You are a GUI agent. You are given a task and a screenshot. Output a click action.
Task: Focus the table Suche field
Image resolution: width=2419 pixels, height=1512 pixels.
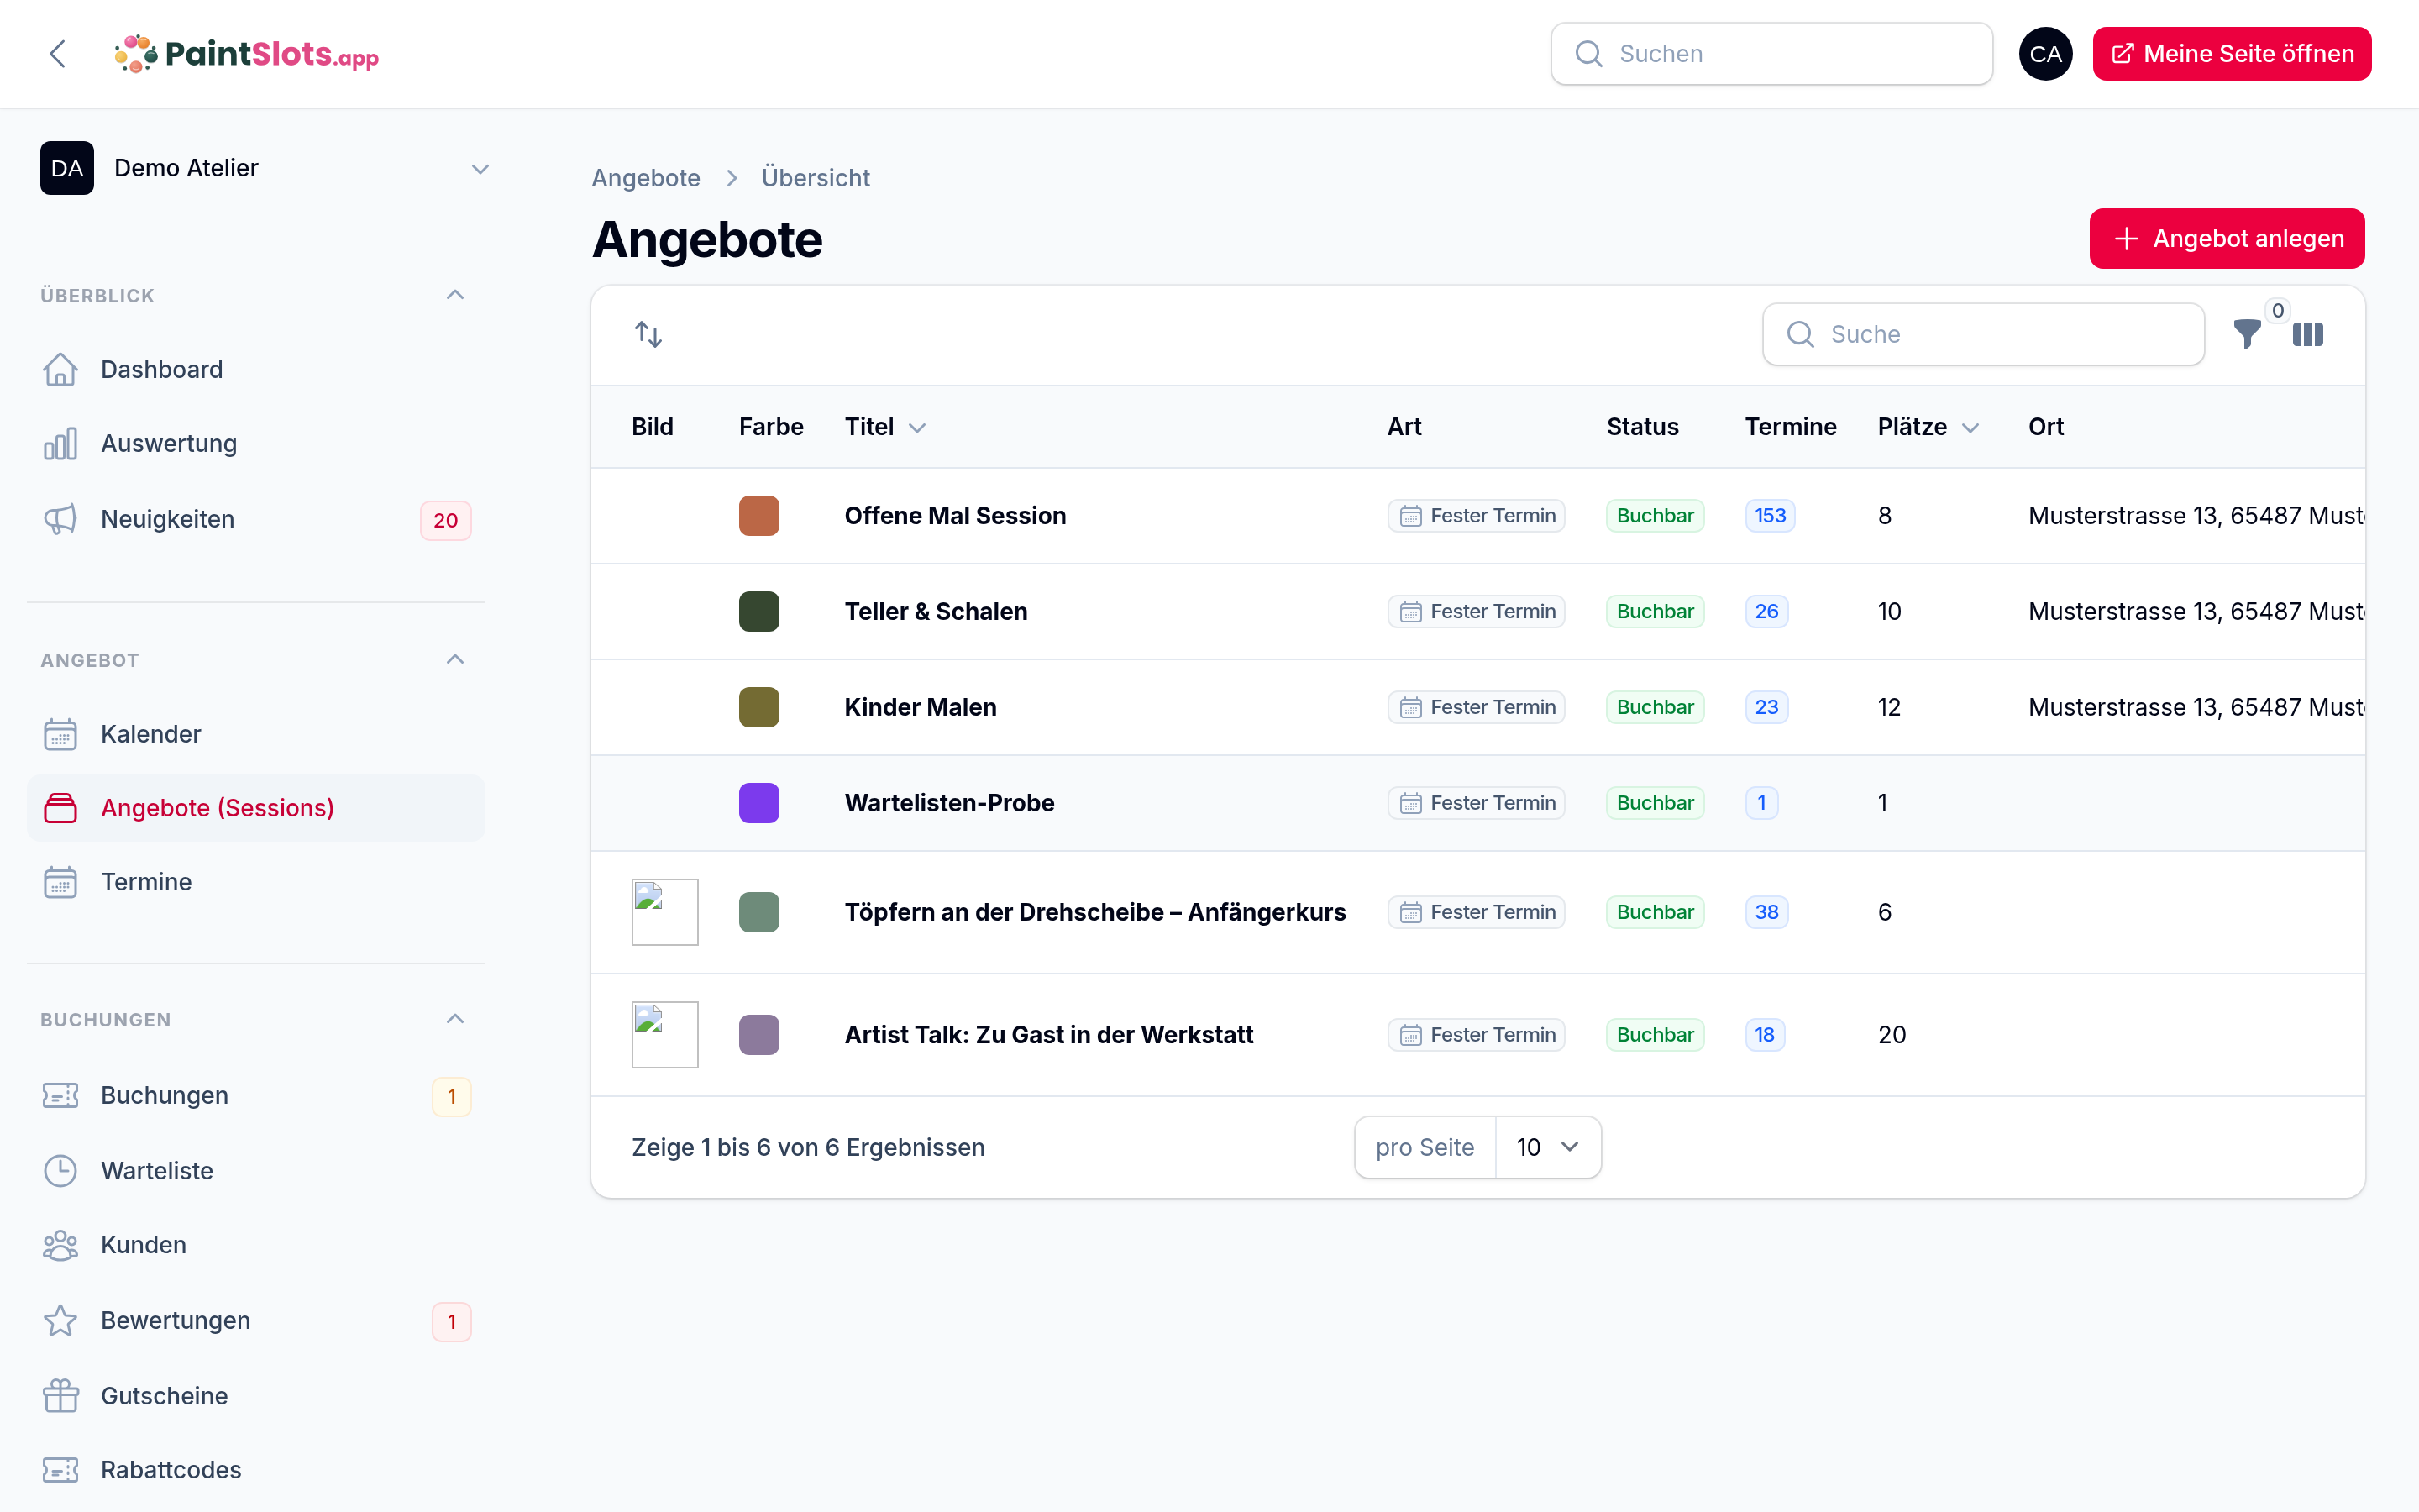tap(1983, 334)
